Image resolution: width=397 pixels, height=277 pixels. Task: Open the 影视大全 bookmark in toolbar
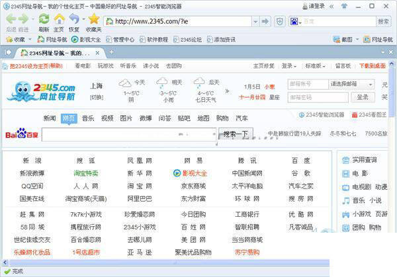point(86,40)
